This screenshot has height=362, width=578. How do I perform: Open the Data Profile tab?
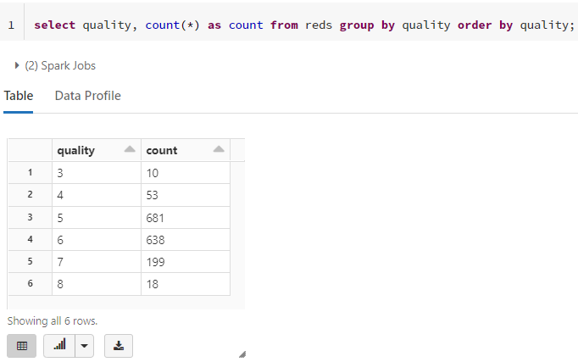(88, 96)
